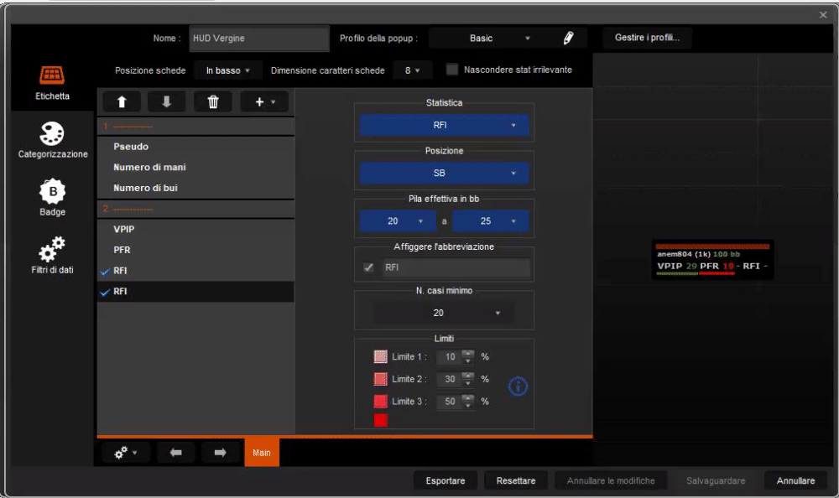Toggle Nascondere stat irrilevante checkbox
Image resolution: width=839 pixels, height=498 pixels.
[x=452, y=70]
